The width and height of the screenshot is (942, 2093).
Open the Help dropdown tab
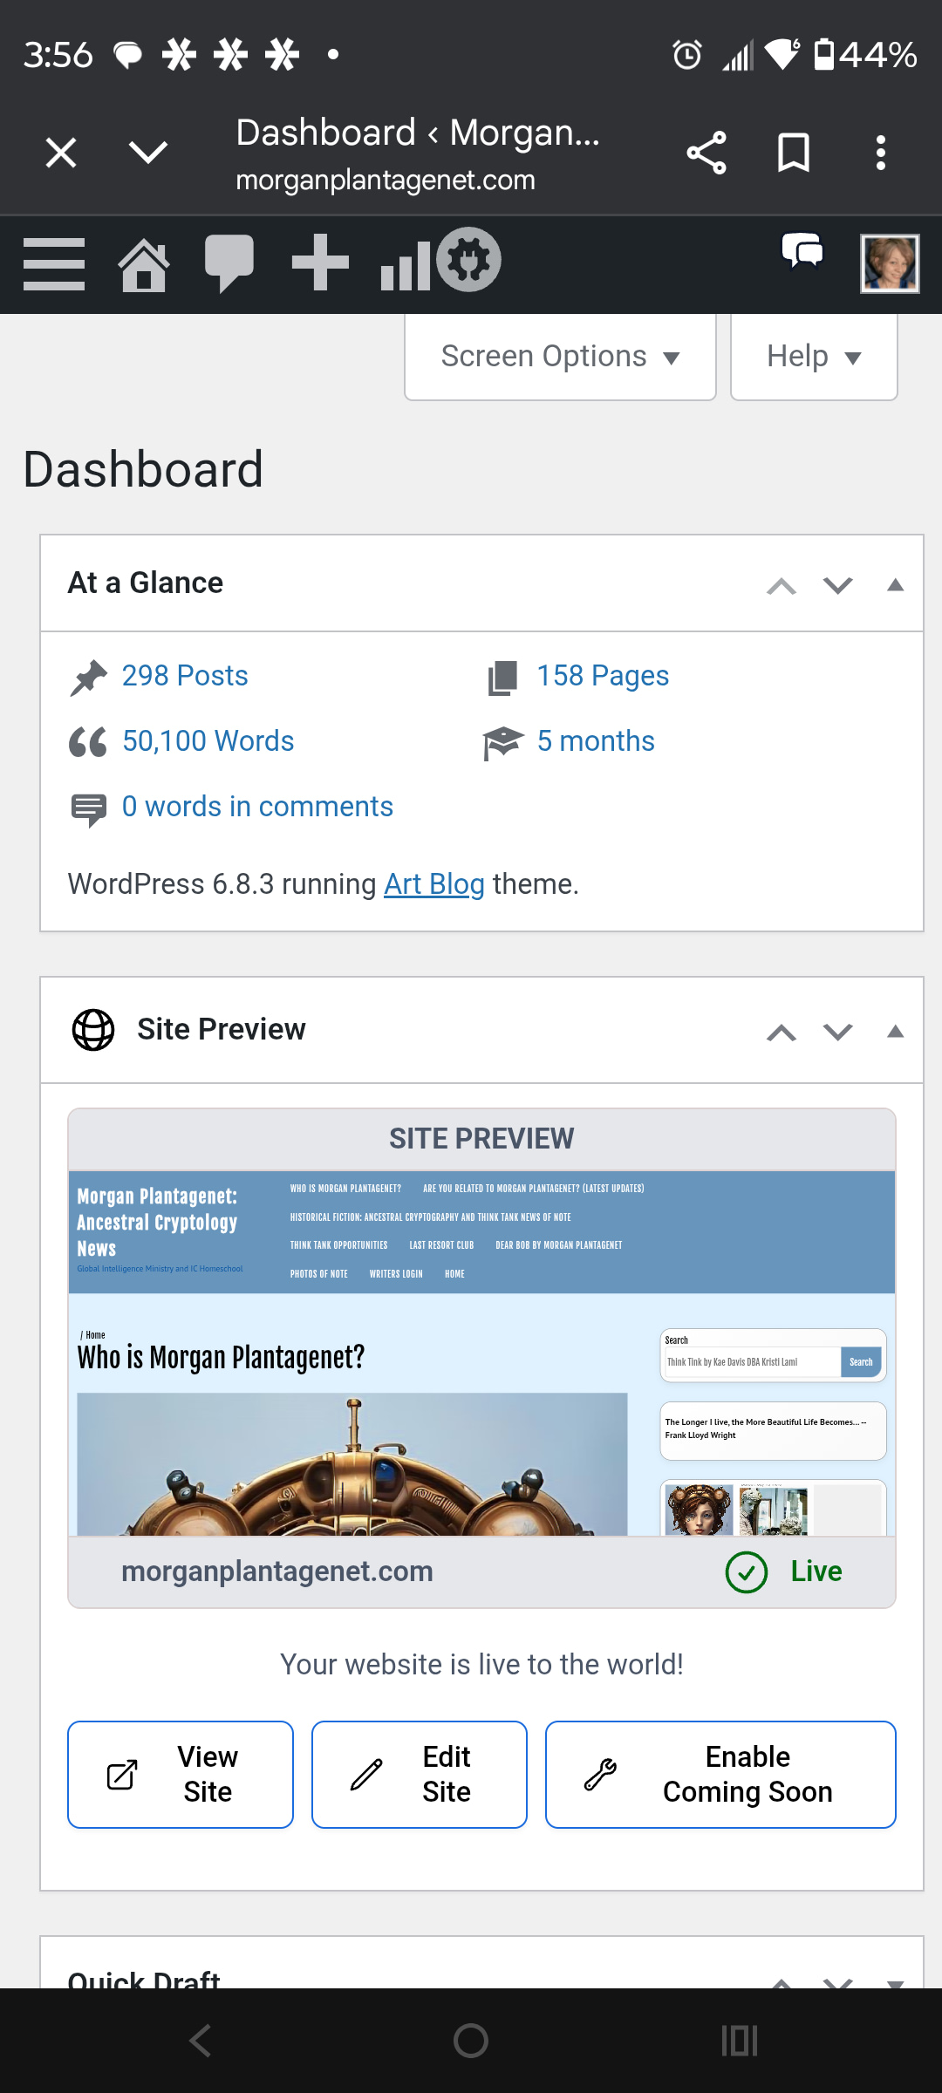[x=813, y=357]
